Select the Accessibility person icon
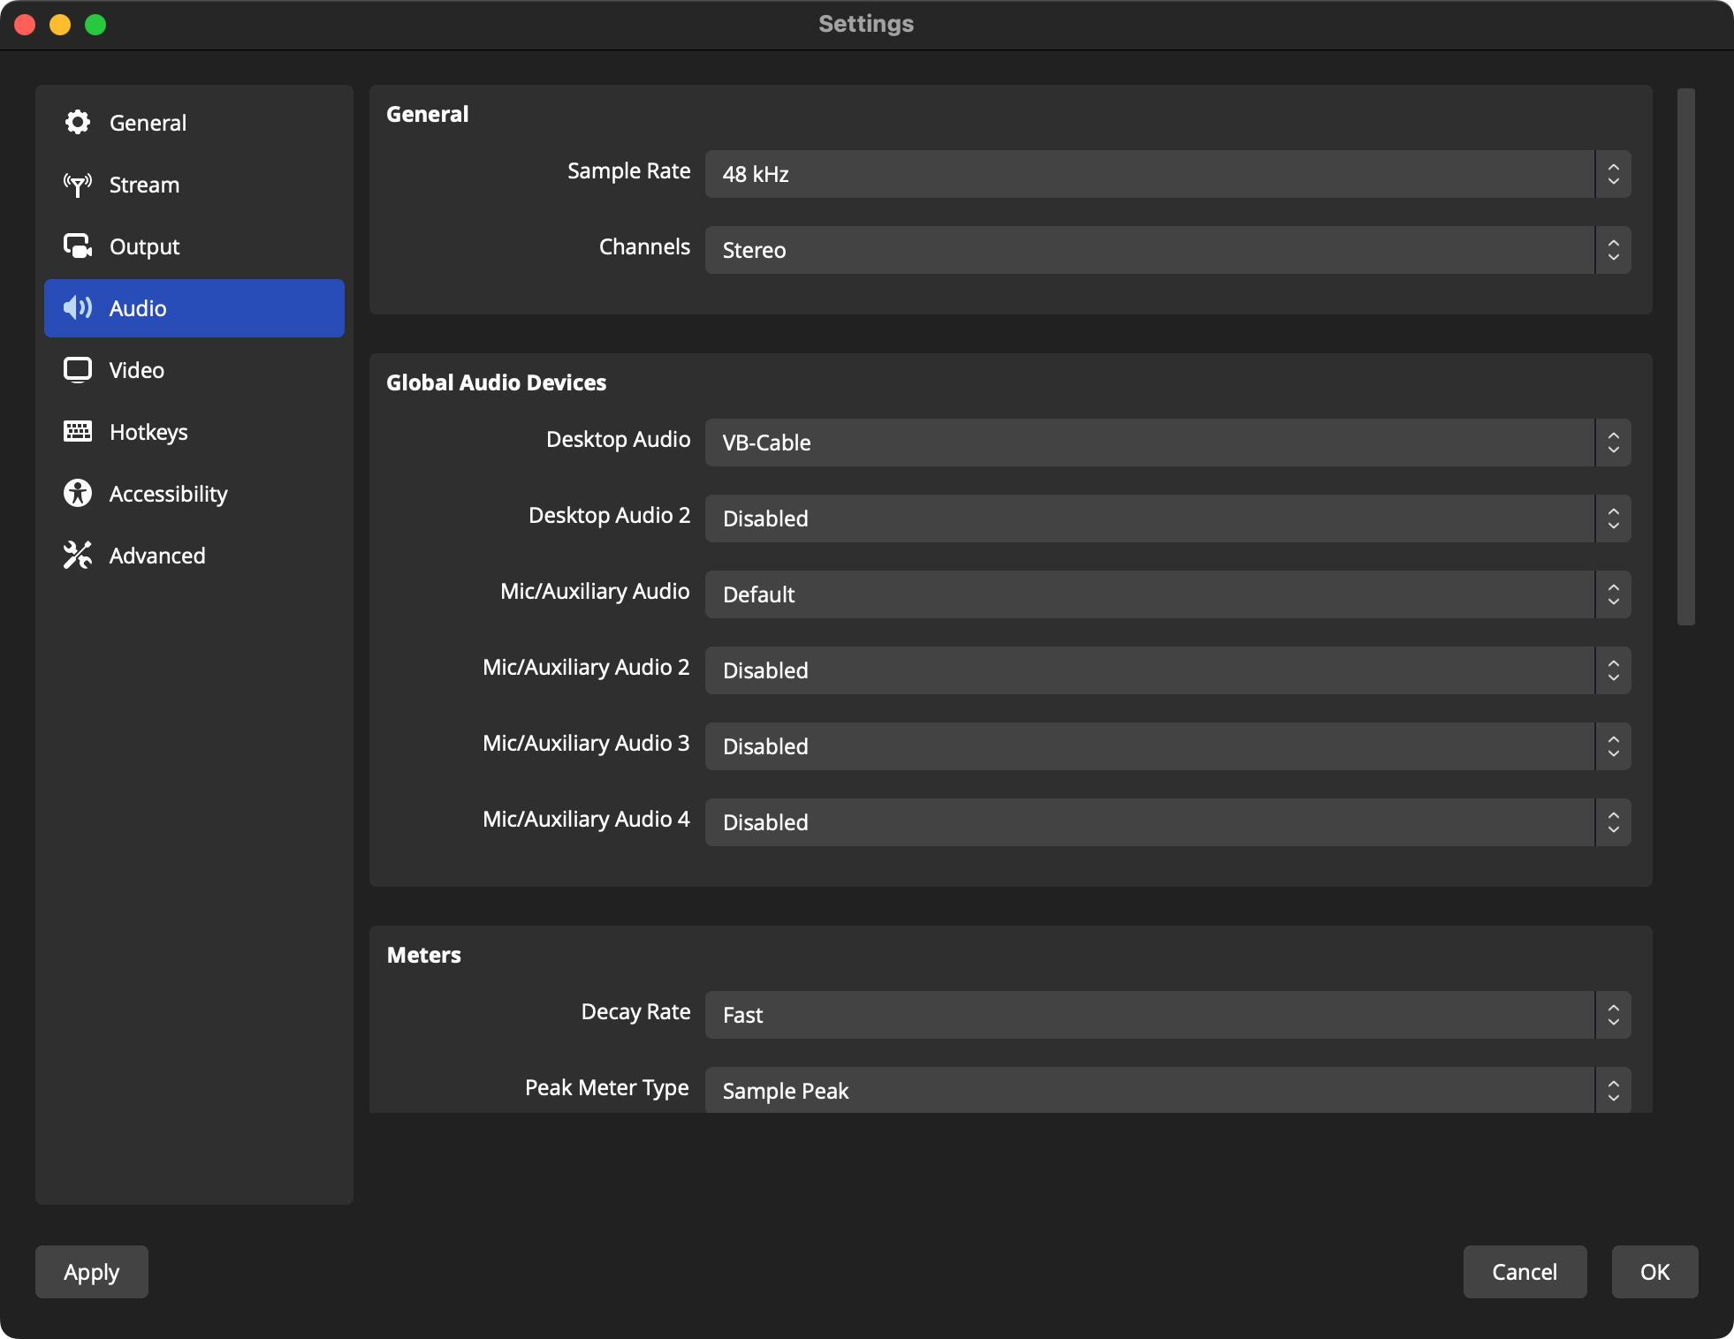1734x1339 pixels. (78, 494)
